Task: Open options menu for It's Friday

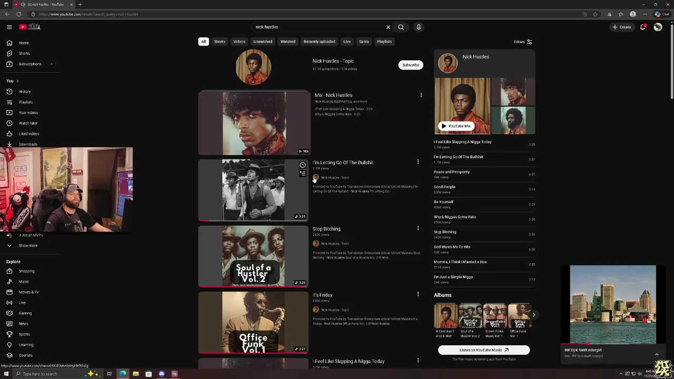Action: click(418, 295)
